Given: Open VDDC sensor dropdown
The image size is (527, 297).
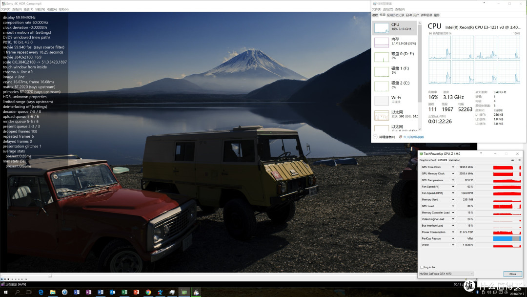Looking at the screenshot, I should [453, 245].
